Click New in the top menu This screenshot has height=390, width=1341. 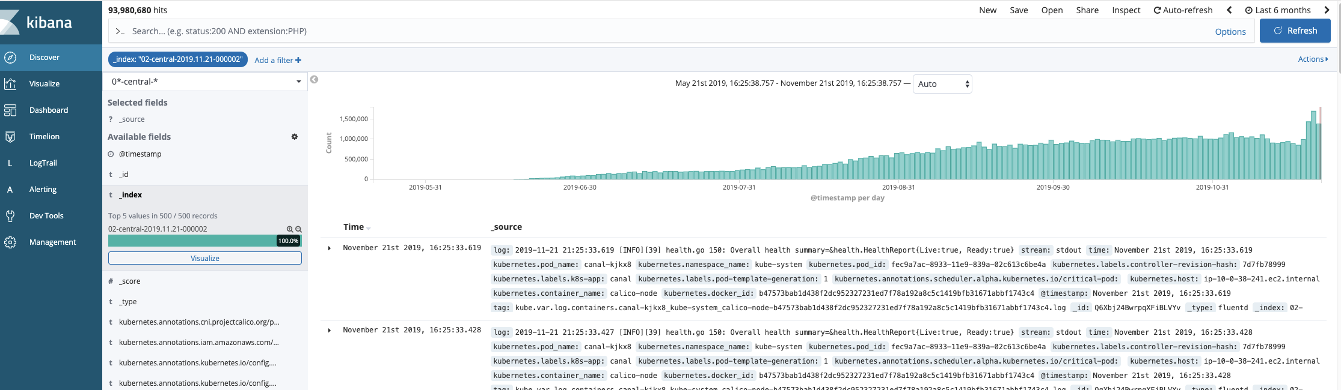coord(987,10)
